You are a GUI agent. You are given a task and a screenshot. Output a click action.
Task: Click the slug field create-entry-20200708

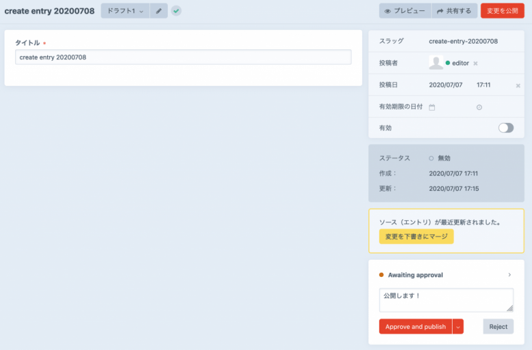pyautogui.click(x=463, y=41)
